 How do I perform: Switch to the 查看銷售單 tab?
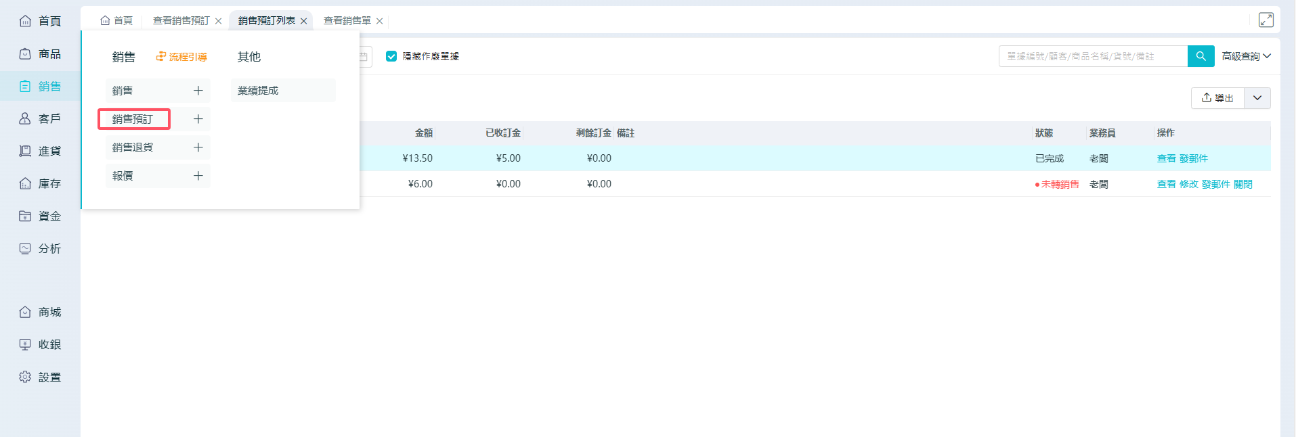(x=347, y=21)
